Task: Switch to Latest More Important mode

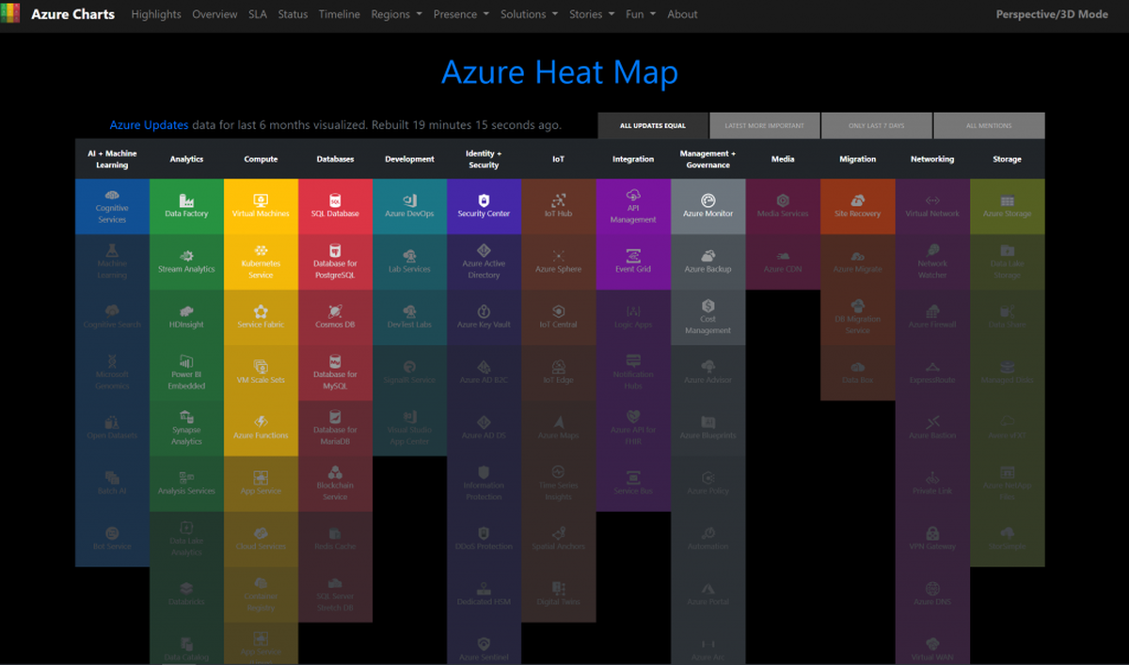Action: pyautogui.click(x=764, y=126)
